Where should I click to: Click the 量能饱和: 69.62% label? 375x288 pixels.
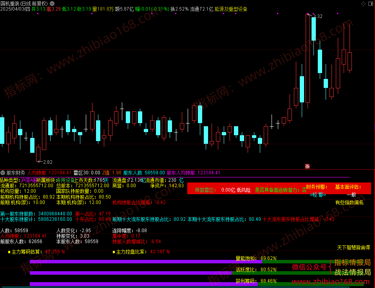coord(256,258)
